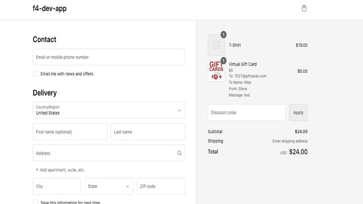Click the Virtual Gift Card quantity badge
363x204 pixels.
click(224, 60)
